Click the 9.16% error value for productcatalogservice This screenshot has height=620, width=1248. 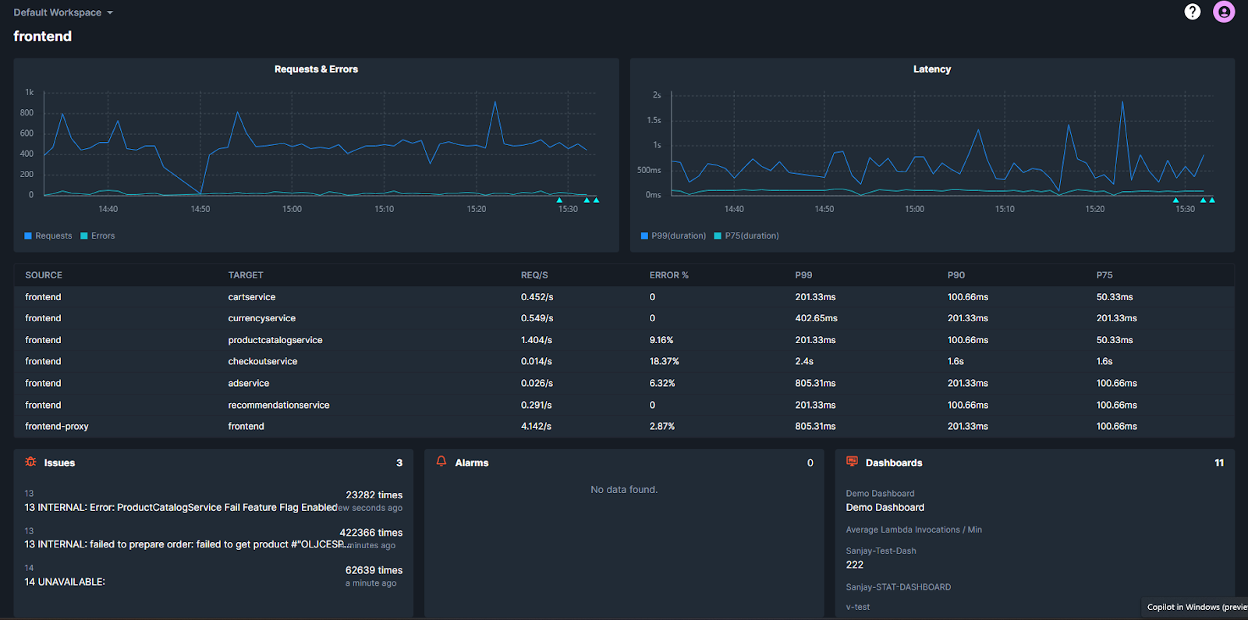(x=661, y=340)
